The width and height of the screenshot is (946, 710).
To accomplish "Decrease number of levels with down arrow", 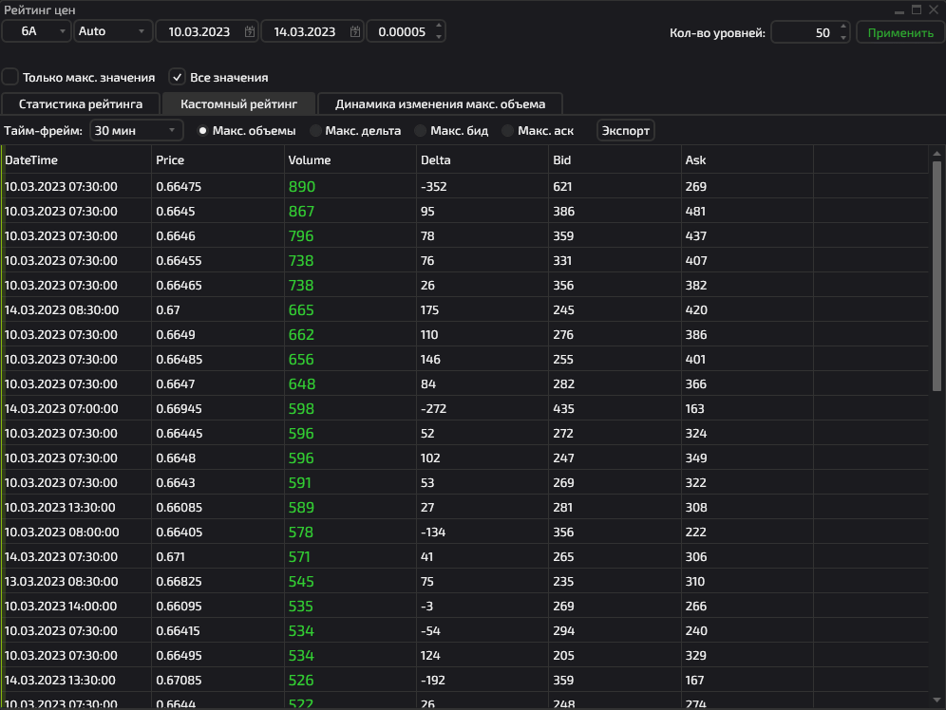I will pyautogui.click(x=842, y=38).
